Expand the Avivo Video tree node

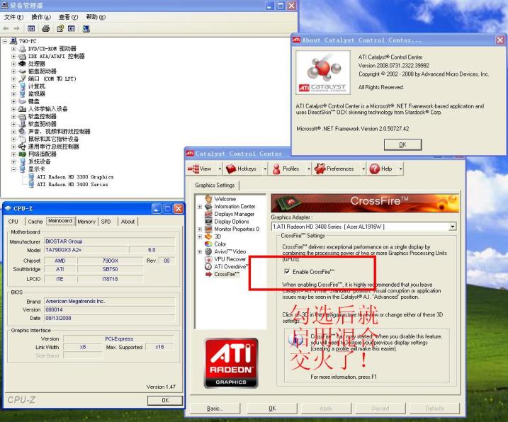point(200,251)
